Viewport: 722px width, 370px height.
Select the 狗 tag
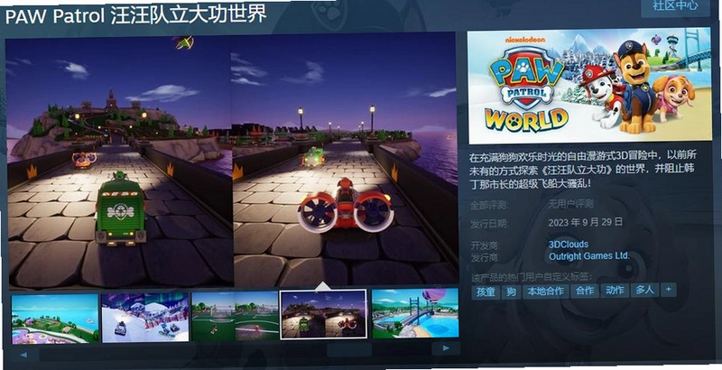[x=511, y=291]
